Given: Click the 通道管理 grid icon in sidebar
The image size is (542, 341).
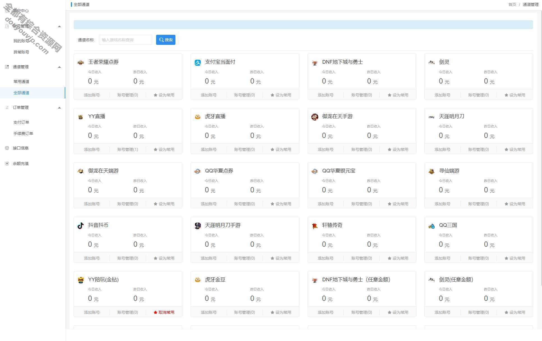Looking at the screenshot, I should pos(7,67).
